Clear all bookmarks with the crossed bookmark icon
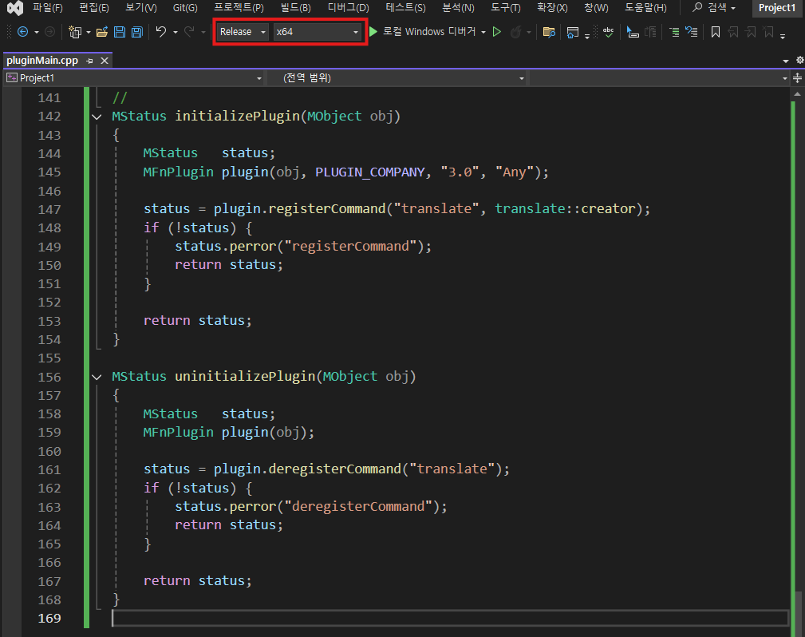The height and width of the screenshot is (637, 805). click(768, 33)
